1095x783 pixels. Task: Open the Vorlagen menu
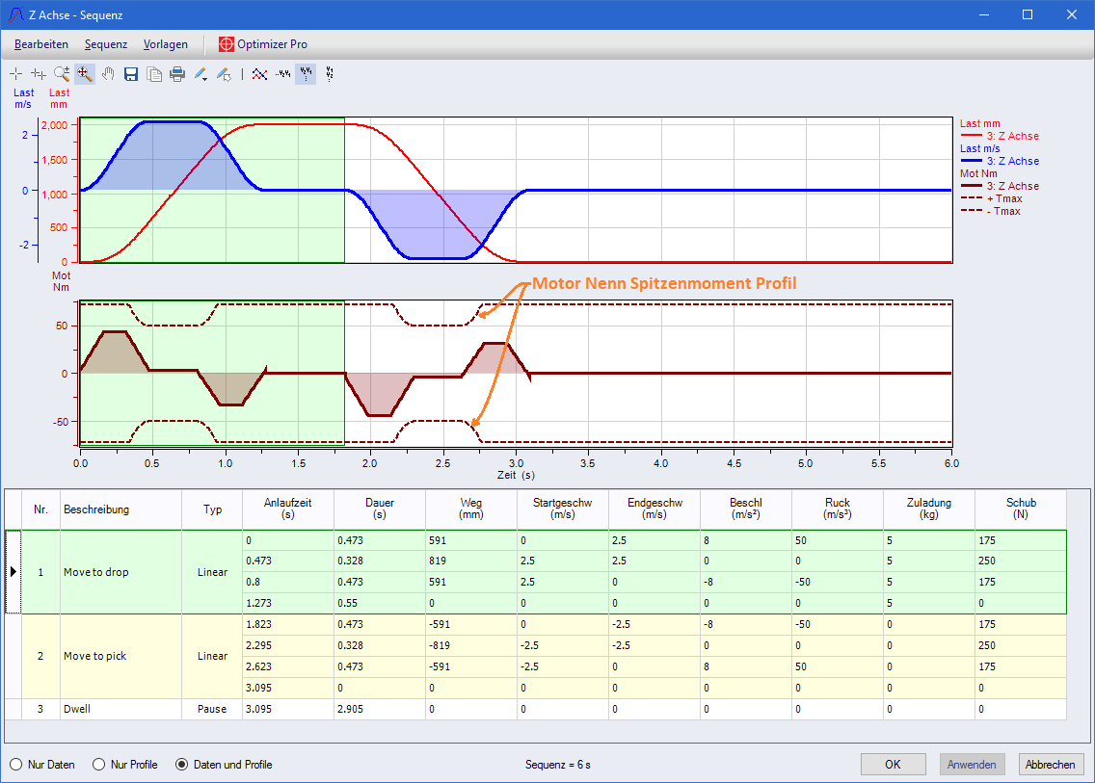[166, 44]
